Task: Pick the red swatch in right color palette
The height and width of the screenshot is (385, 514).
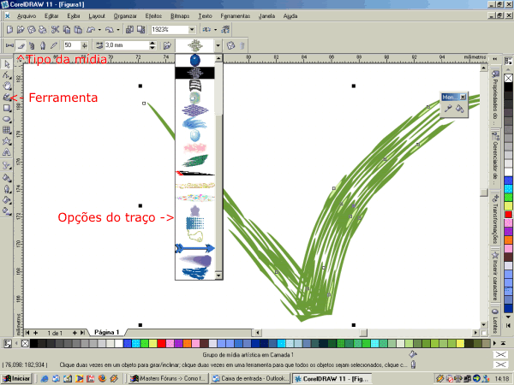Action: tap(508, 204)
